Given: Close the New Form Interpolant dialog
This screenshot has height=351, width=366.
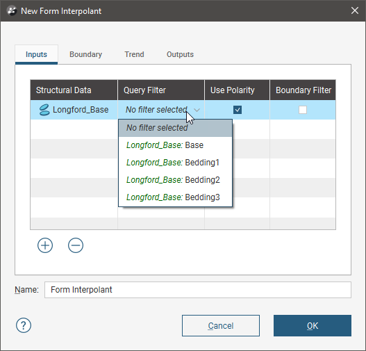Looking at the screenshot, I should point(355,10).
